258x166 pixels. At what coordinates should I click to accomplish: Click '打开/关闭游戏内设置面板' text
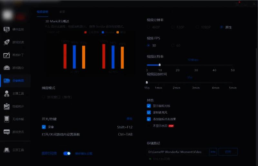[x=61, y=134]
